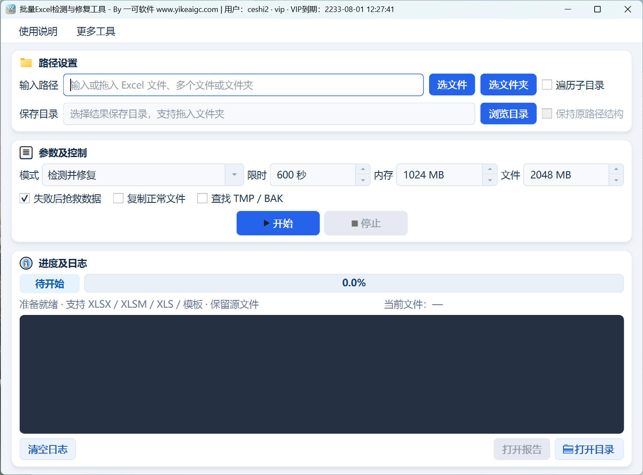This screenshot has width=643, height=475.
Task: Click the info icon beside 进度及日志
Action: (x=26, y=263)
